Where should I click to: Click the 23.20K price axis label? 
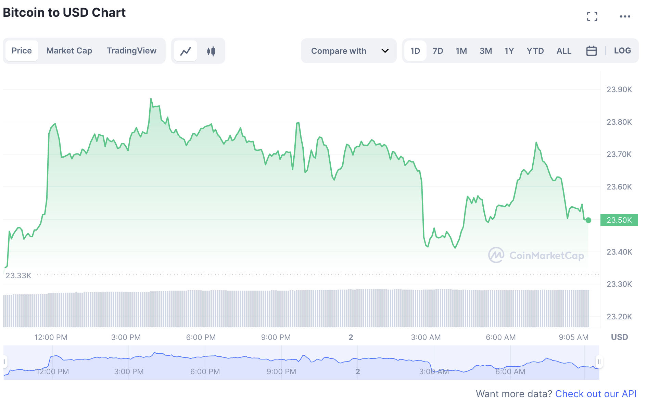pyautogui.click(x=619, y=317)
